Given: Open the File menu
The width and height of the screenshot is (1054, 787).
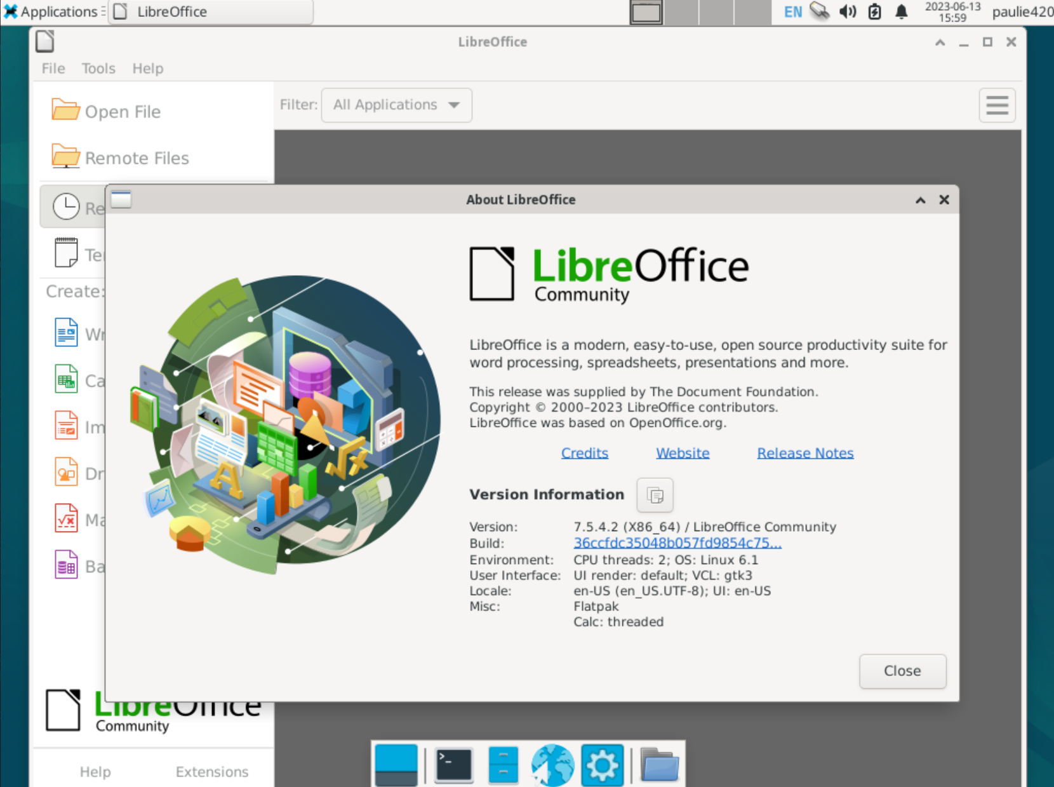Looking at the screenshot, I should click(x=53, y=69).
